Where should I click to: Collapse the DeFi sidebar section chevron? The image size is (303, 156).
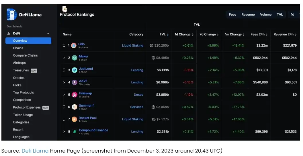[x=48, y=33]
